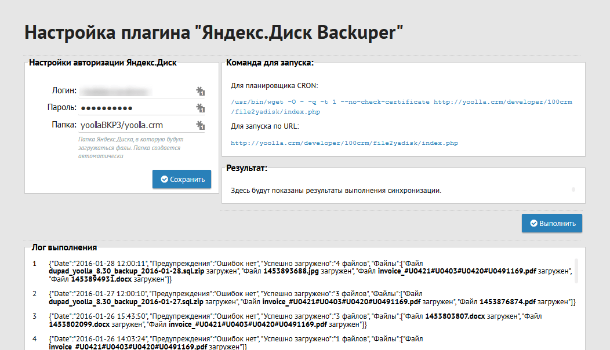The height and width of the screenshot is (350, 610).
Task: Click the Лог выполнения section heading
Action: point(64,247)
